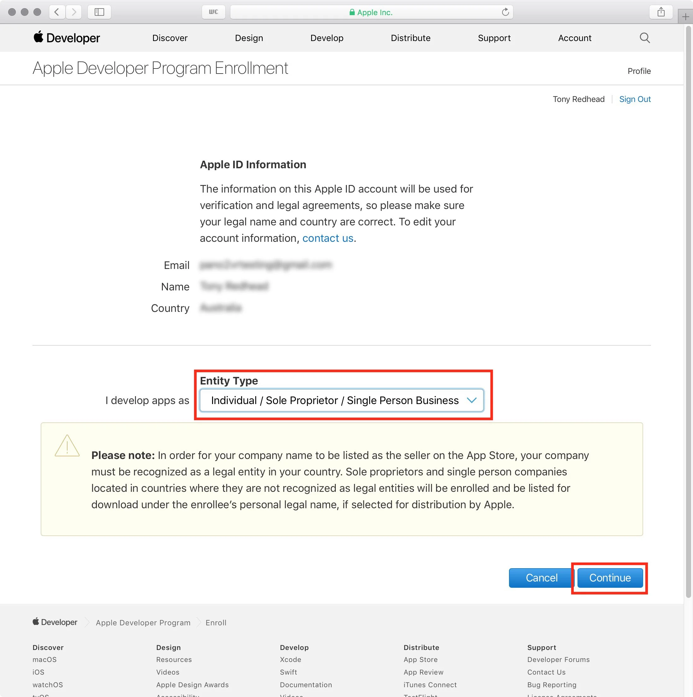693x697 pixels.
Task: Click the Entity Type label
Action: (228, 381)
